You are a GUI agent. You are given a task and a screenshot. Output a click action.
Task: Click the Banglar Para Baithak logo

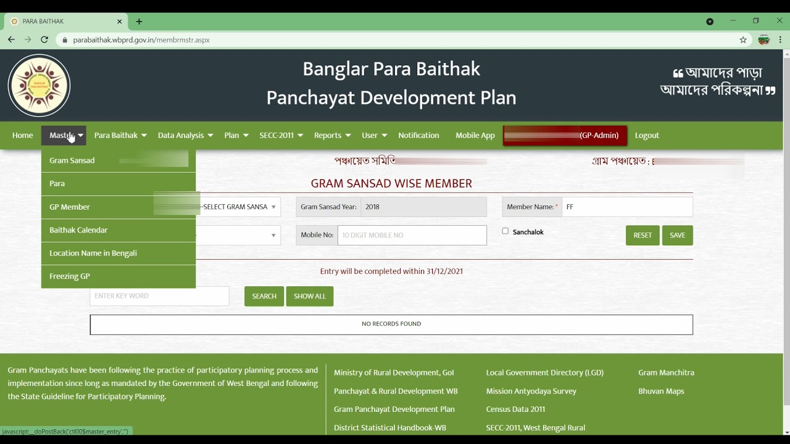(39, 86)
